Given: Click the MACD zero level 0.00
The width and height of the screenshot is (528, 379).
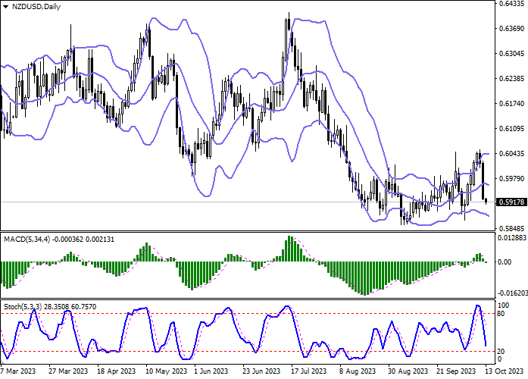Looking at the screenshot, I should coord(505,262).
